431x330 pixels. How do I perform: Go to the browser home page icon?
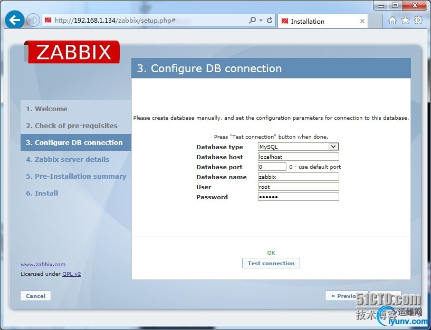pyautogui.click(x=392, y=21)
